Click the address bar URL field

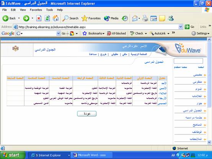tap(98, 27)
